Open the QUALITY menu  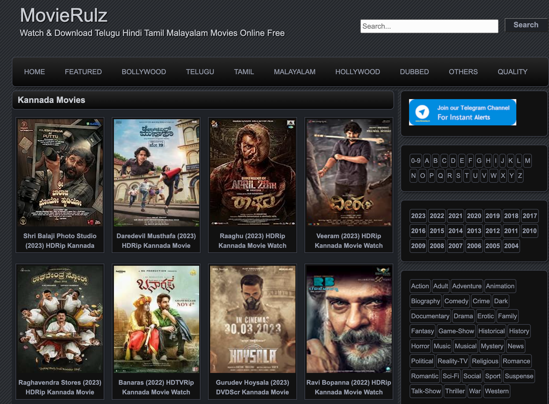(513, 72)
